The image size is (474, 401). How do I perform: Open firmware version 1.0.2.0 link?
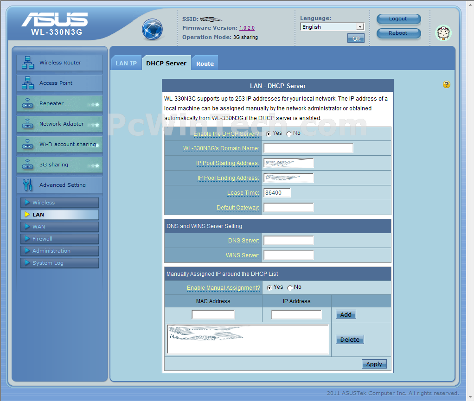[247, 28]
